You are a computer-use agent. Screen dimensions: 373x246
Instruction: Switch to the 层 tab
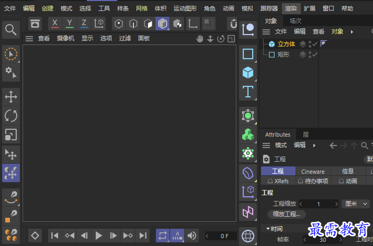point(306,135)
